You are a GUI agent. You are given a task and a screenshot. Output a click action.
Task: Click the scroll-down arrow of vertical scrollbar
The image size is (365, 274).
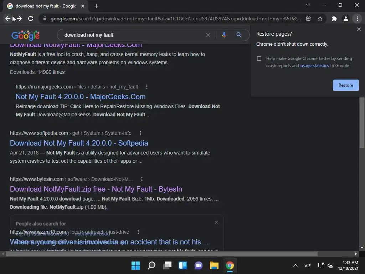tap(362, 248)
